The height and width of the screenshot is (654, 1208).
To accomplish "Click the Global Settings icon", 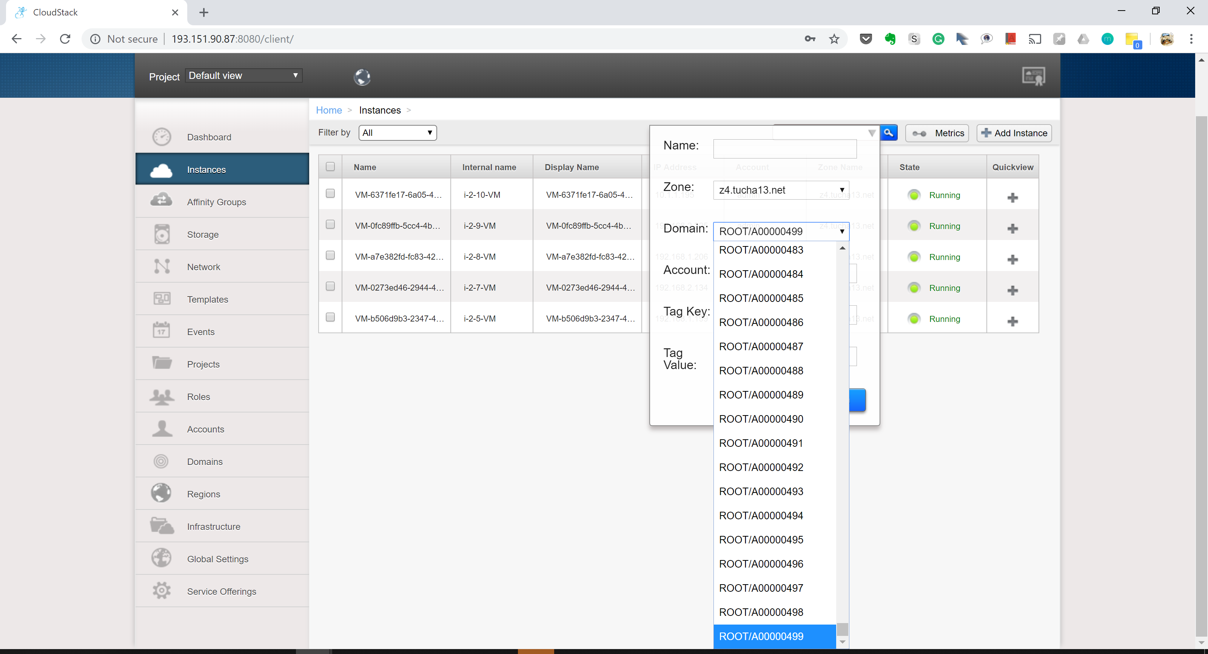I will (161, 558).
